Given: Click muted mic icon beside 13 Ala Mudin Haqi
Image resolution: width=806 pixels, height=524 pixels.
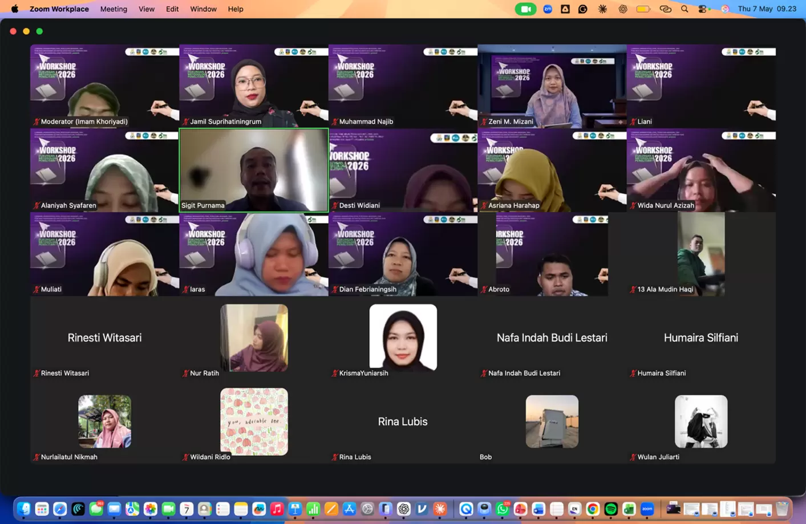Looking at the screenshot, I should 633,289.
